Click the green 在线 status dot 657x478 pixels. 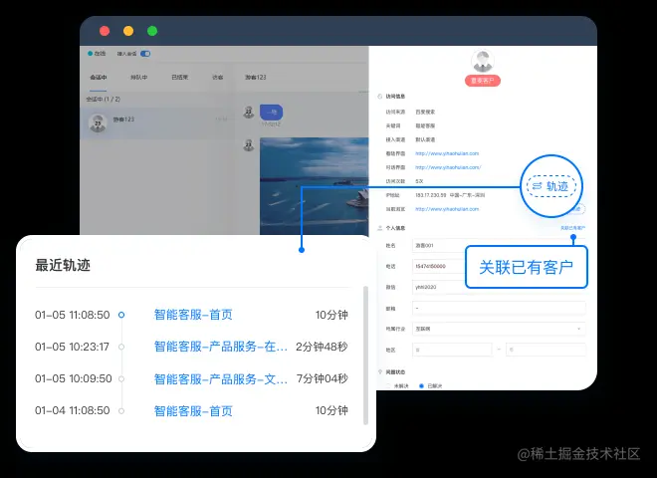90,54
